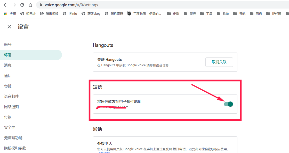289x153 pixels.
Task: Jump to 安全性 settings section
Action: coord(10,127)
